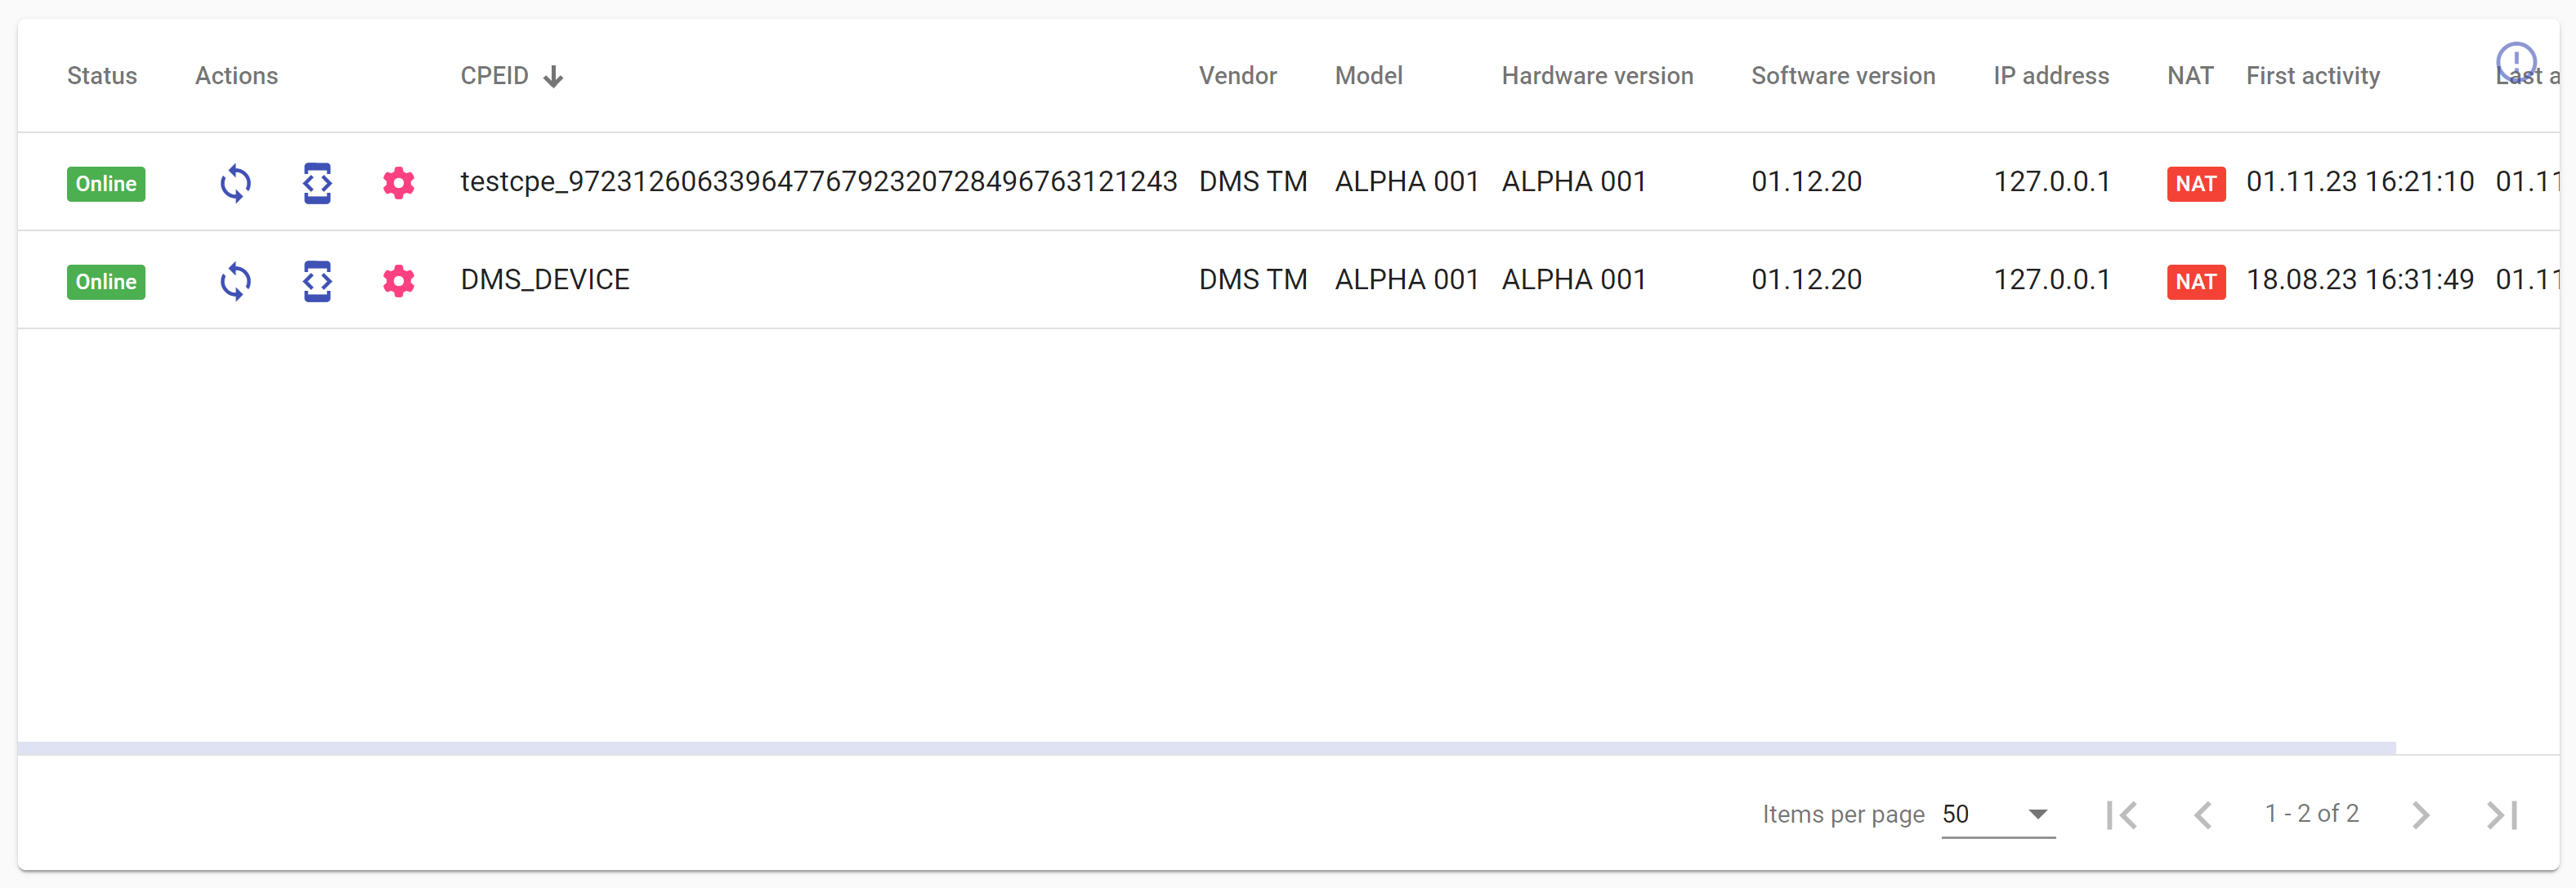Sort table by Status column header
This screenshot has width=2576, height=888.
coord(102,76)
